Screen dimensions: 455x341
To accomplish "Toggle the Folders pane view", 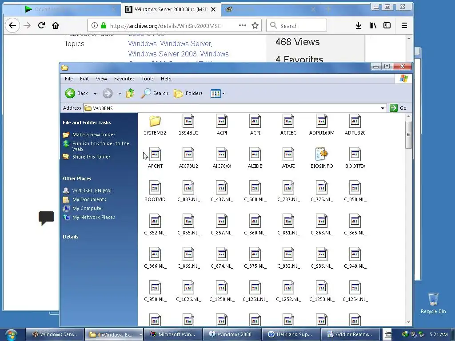I will tap(188, 93).
